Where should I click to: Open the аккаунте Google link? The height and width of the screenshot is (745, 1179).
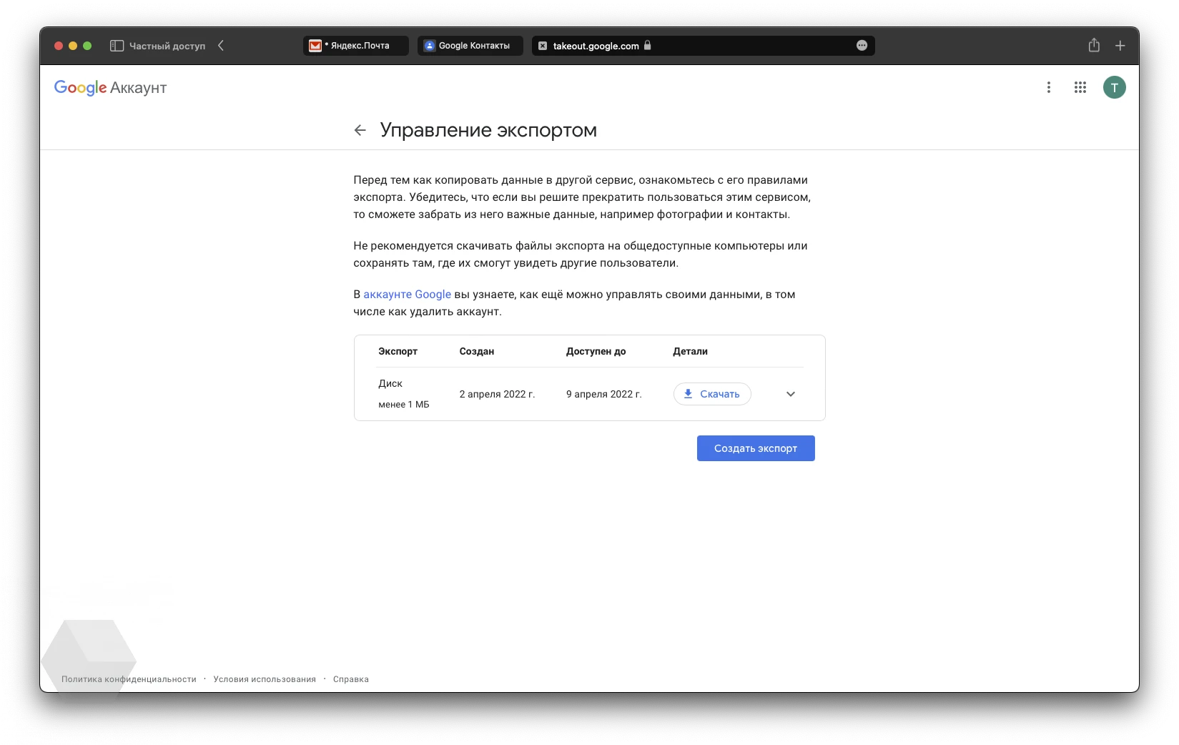[x=407, y=295]
